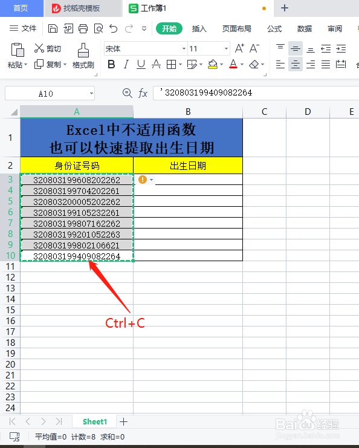Click the Print icon

[x=83, y=28]
